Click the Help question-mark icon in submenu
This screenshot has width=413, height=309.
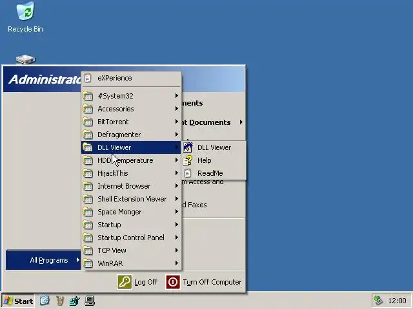[188, 160]
